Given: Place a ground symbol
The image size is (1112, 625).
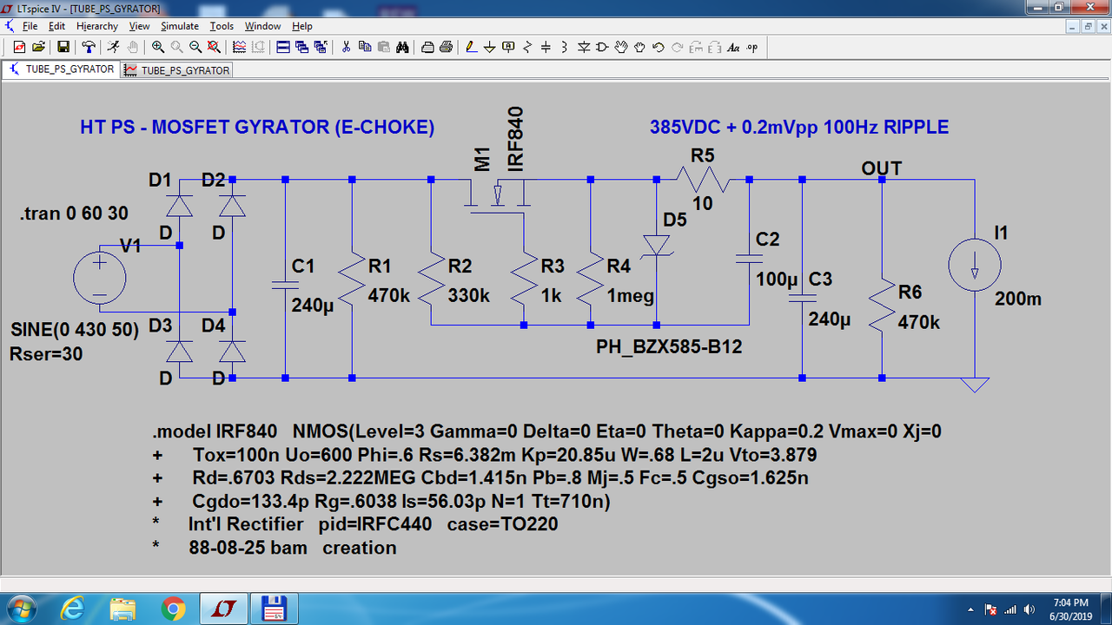Looking at the screenshot, I should coord(489,47).
